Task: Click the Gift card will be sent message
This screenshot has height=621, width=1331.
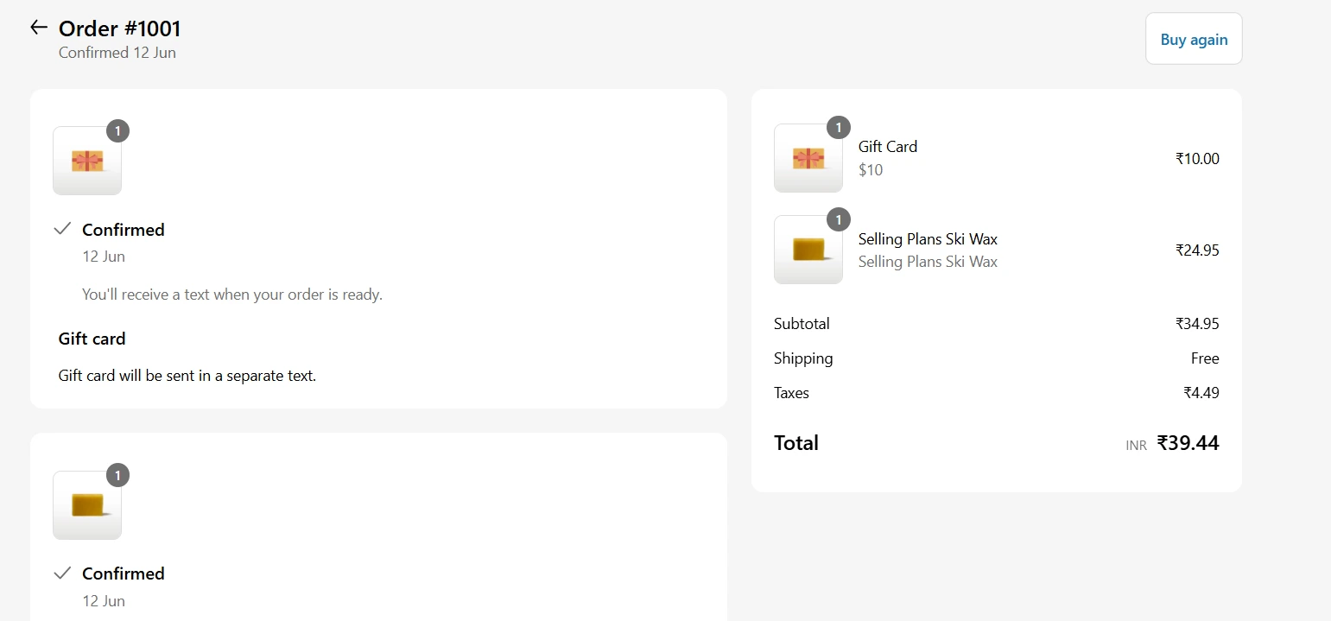Action: (x=187, y=375)
